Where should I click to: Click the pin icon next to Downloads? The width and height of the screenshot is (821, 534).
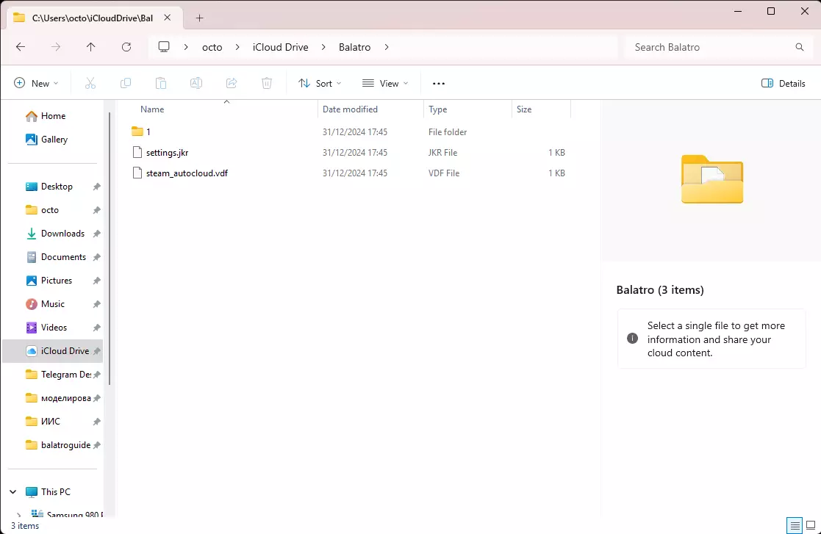tap(96, 234)
